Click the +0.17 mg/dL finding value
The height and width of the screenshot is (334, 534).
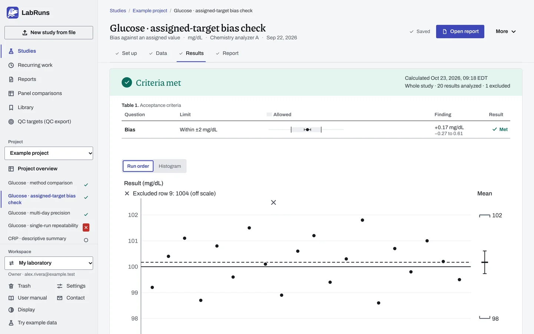tap(449, 127)
